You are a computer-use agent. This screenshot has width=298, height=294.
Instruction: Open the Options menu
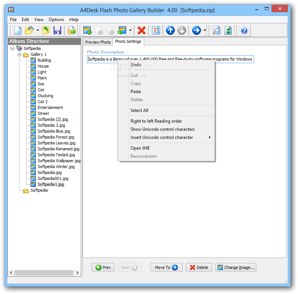56,20
